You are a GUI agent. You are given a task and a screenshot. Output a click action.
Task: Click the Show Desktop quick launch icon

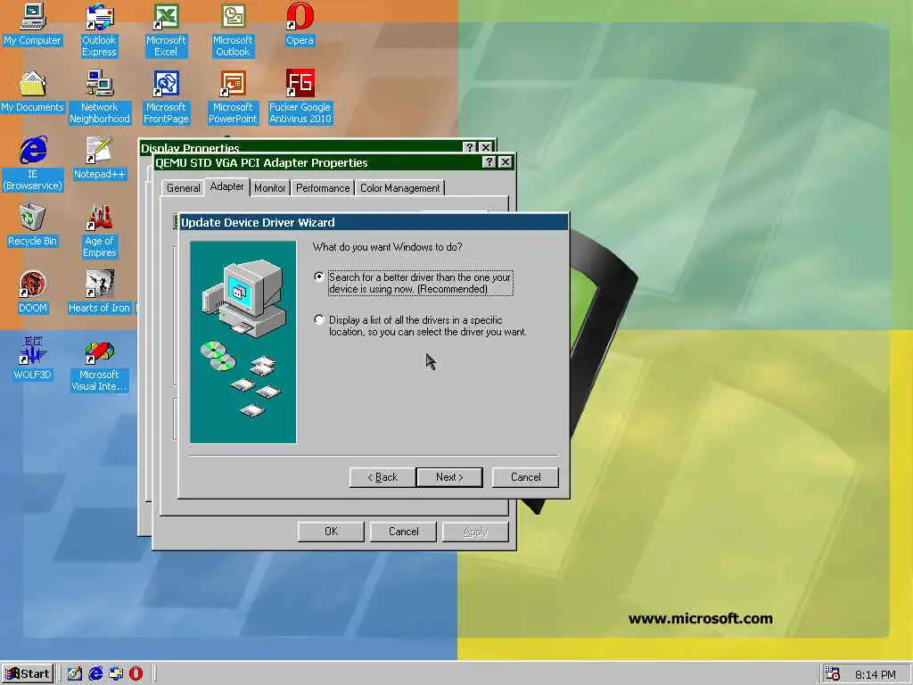coord(75,673)
